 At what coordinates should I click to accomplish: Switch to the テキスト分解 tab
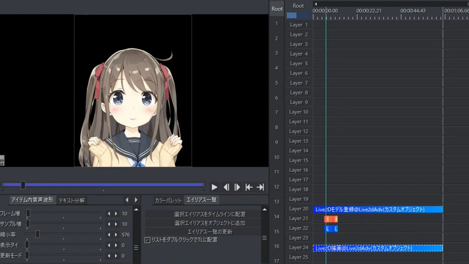(71, 200)
